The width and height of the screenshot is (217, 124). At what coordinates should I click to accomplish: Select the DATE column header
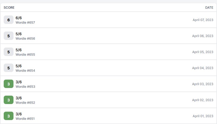click(209, 8)
